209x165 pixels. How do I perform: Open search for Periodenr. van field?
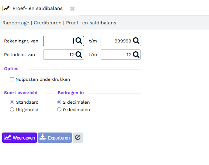(79, 55)
